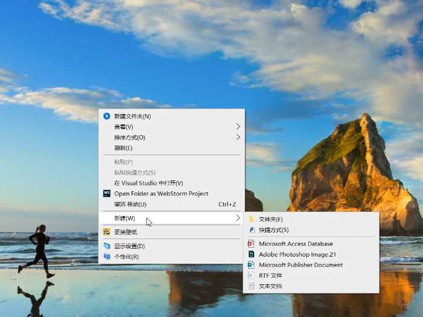Click the arrow on the 新建(W) row
The image size is (423, 317).
coord(238,218)
